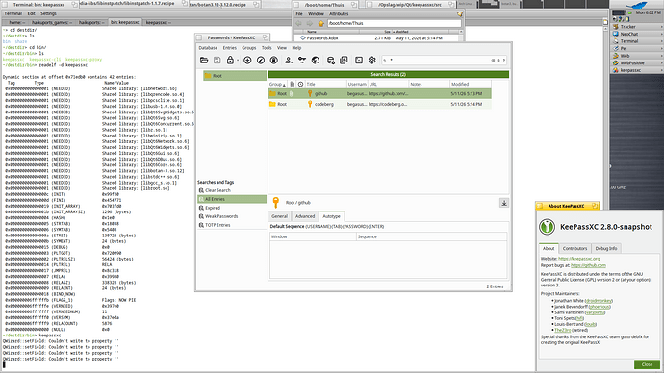The image size is (664, 373).
Task: Go to parent folder icon in Tracker
Action: [x=321, y=24]
